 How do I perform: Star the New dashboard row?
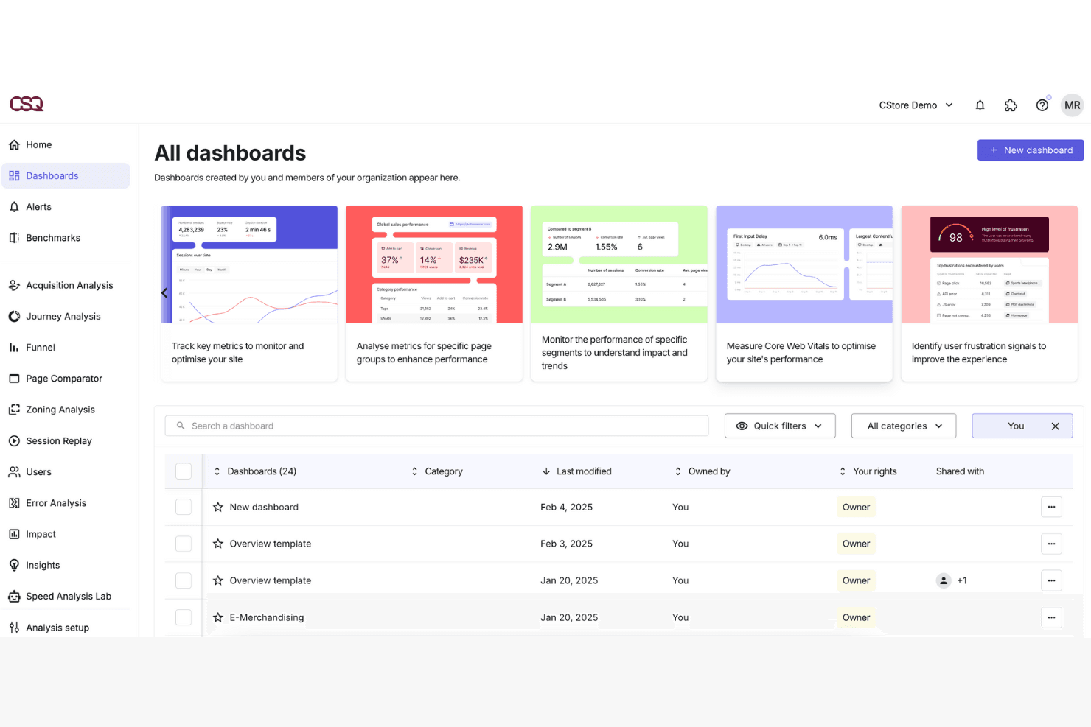218,507
